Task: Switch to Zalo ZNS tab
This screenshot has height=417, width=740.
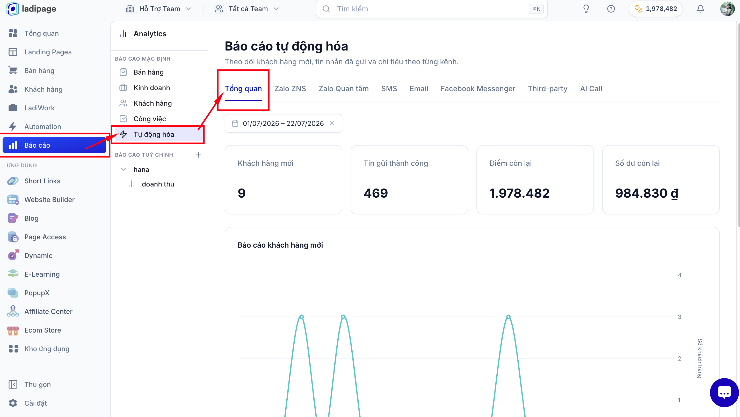Action: pyautogui.click(x=290, y=89)
